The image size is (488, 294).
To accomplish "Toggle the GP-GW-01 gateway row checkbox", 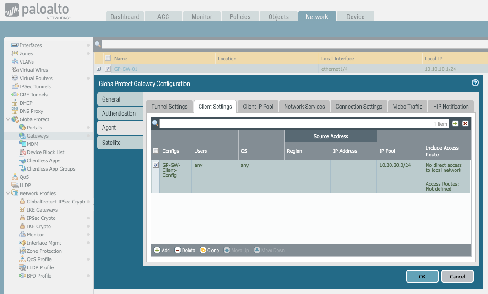I will point(108,69).
